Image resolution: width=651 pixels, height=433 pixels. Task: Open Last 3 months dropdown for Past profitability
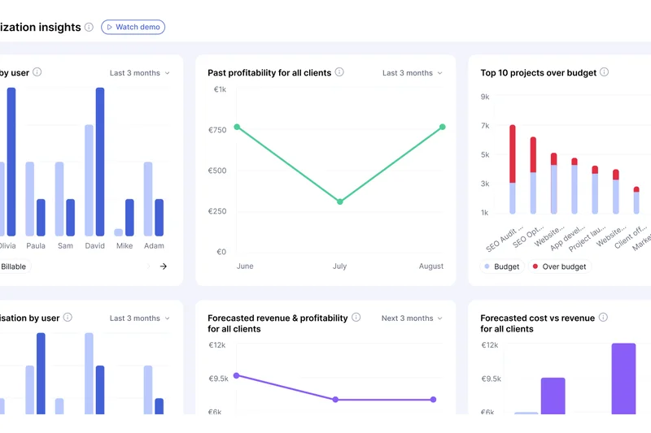tap(413, 73)
